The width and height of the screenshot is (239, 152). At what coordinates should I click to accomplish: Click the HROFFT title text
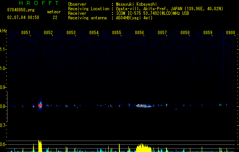(x=39, y=3)
